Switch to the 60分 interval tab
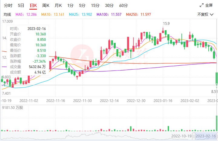Screen dimensions: 218x141 click(124, 5)
